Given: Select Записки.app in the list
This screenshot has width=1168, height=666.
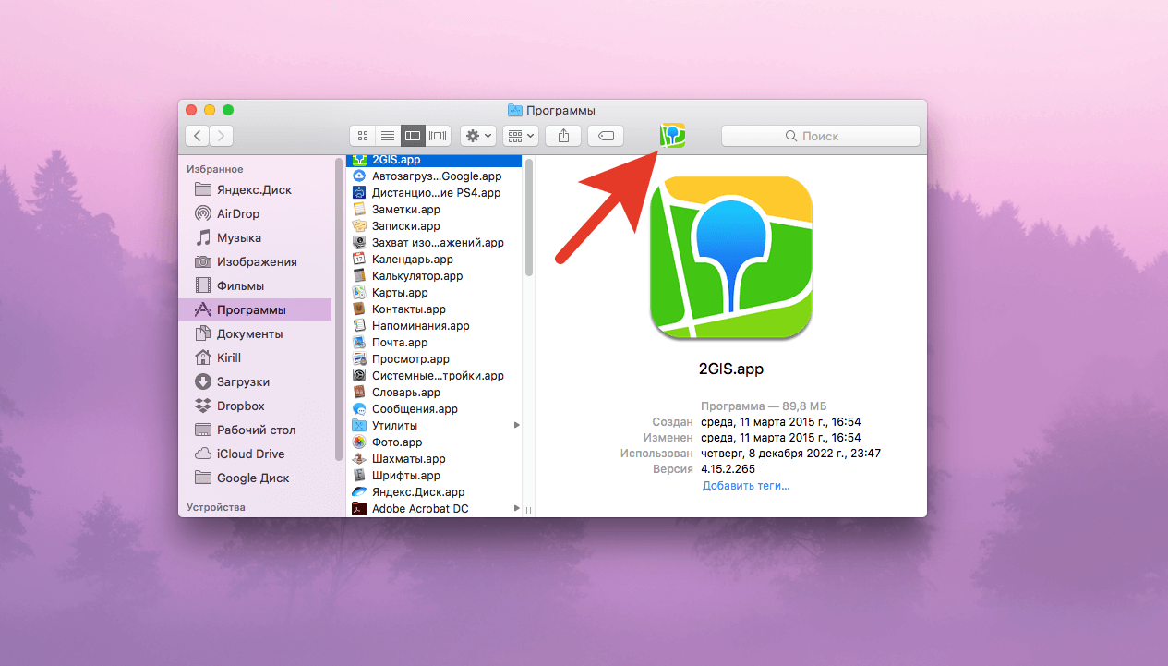Looking at the screenshot, I should pos(434,225).
